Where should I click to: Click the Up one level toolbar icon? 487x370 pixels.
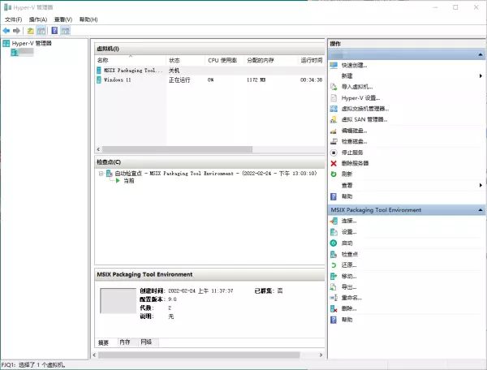tap(30, 31)
